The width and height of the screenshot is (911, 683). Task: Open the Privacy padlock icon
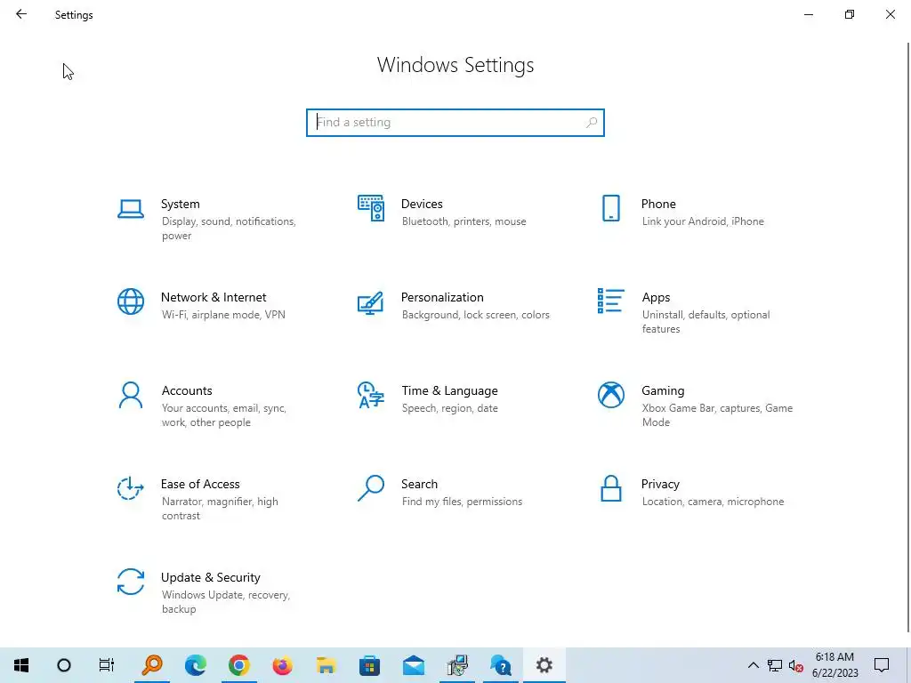[x=610, y=488]
